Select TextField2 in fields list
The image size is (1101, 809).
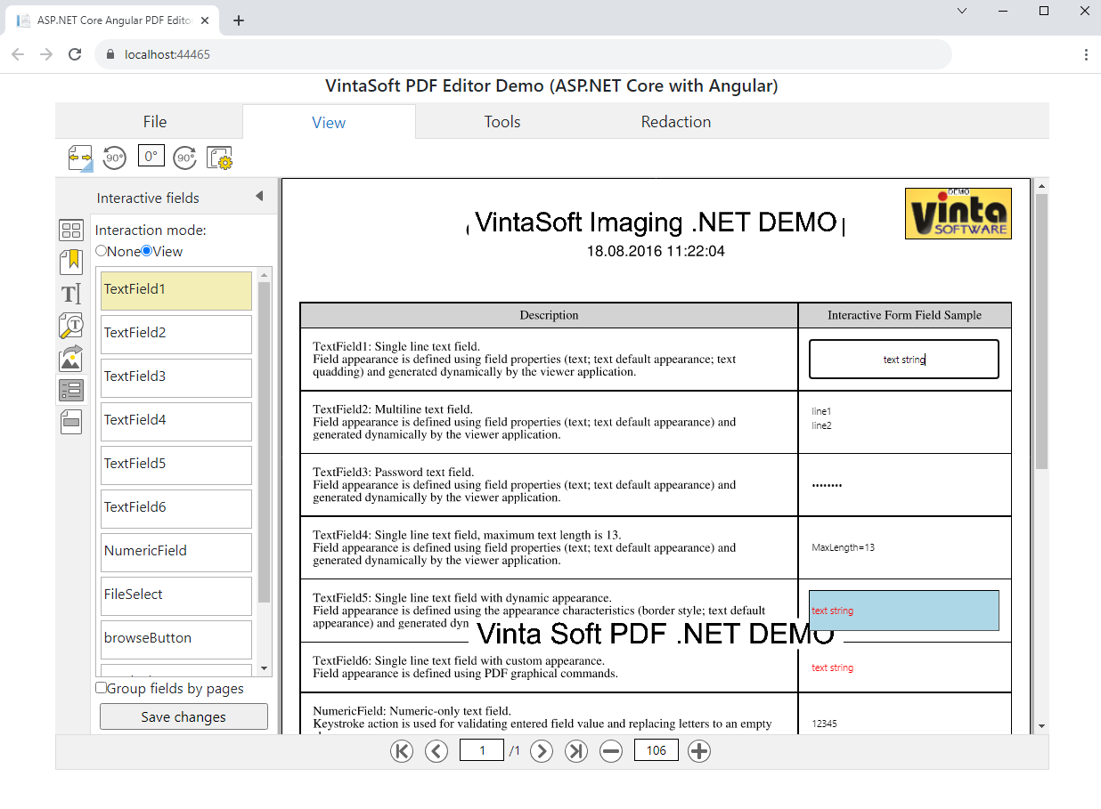(176, 335)
